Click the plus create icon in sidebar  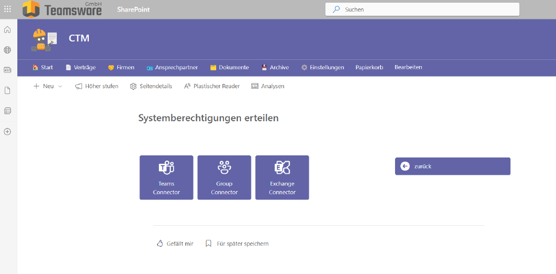point(7,132)
